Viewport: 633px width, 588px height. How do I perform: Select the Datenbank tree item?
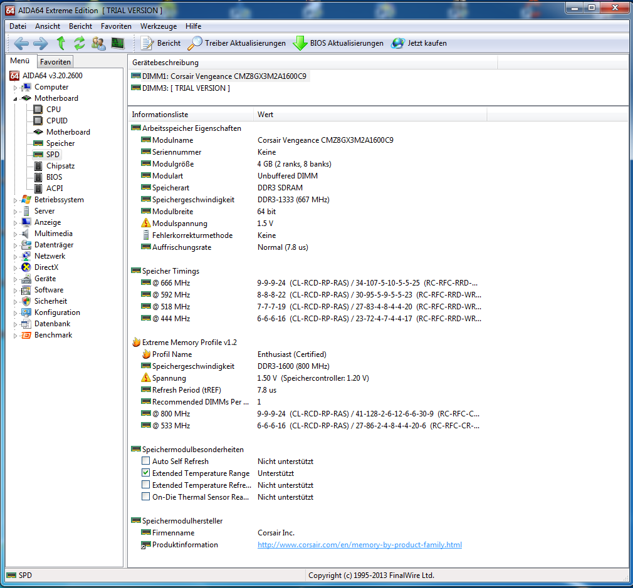pos(52,324)
